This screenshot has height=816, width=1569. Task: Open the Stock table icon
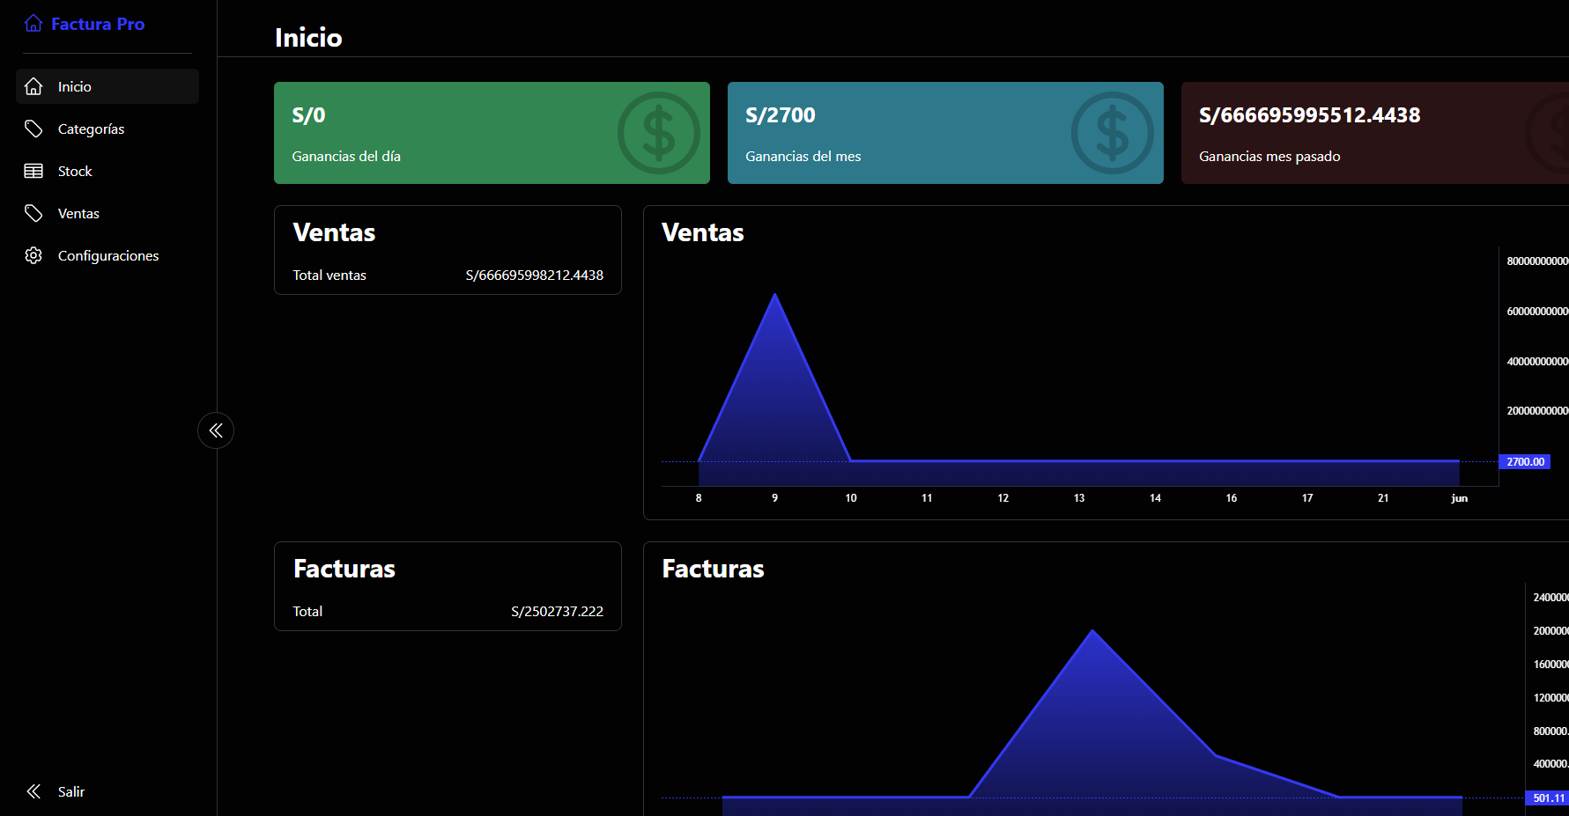point(33,170)
